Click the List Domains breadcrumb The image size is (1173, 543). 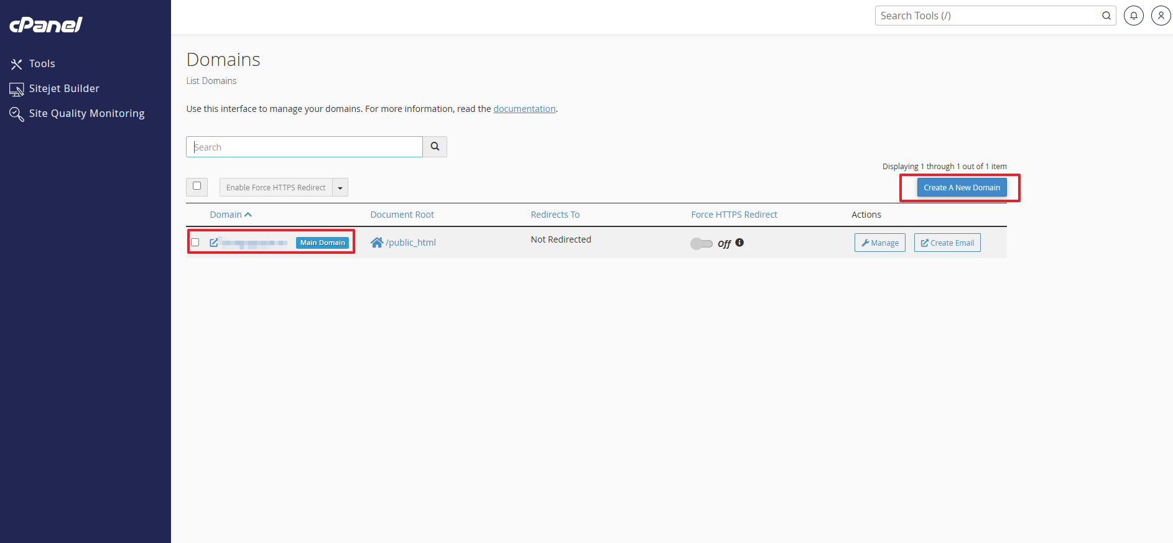[211, 81]
